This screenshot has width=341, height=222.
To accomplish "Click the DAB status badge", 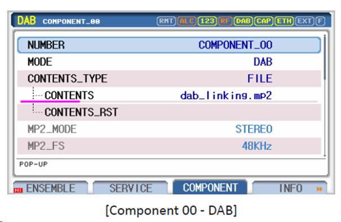I will (x=243, y=21).
